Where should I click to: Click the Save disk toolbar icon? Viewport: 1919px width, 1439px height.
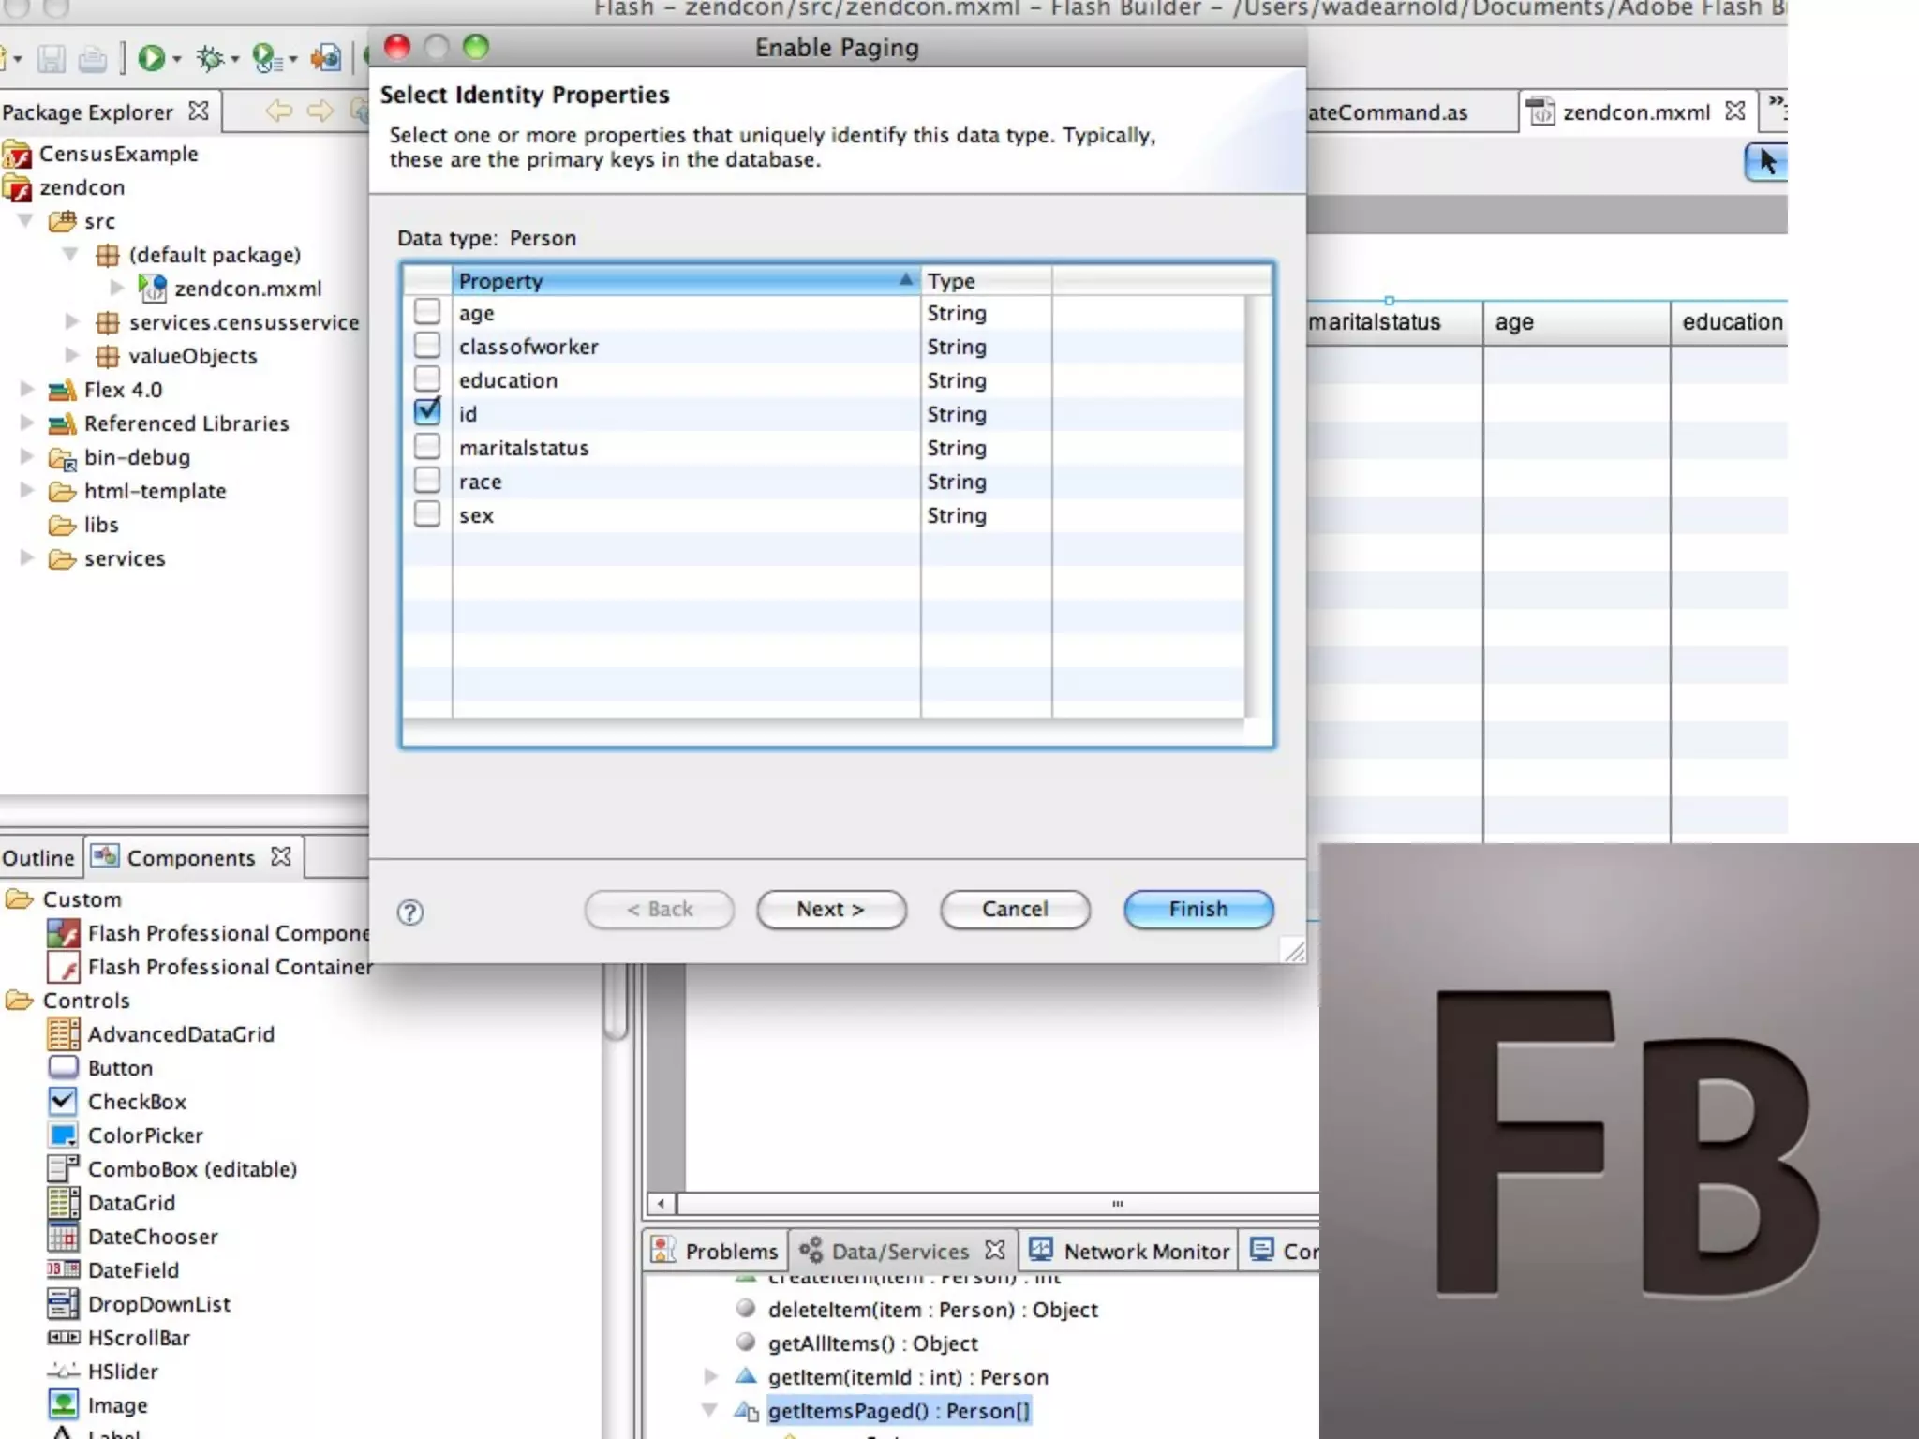click(52, 59)
